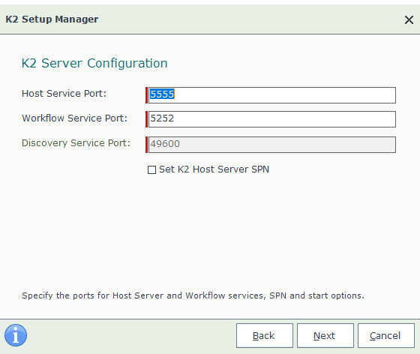Click the red required marker beside Workflow Service Port

click(146, 119)
